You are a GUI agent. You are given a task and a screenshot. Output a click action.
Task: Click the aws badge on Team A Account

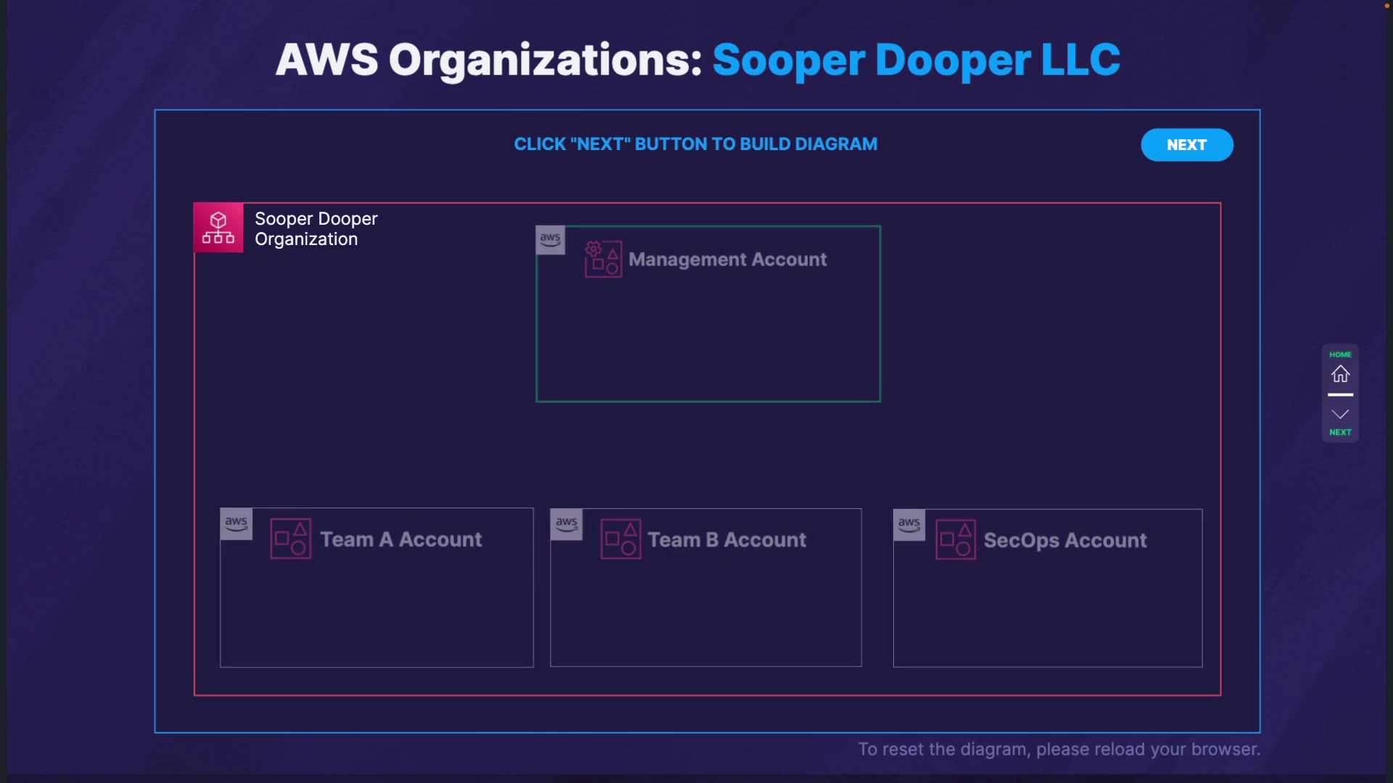[237, 523]
